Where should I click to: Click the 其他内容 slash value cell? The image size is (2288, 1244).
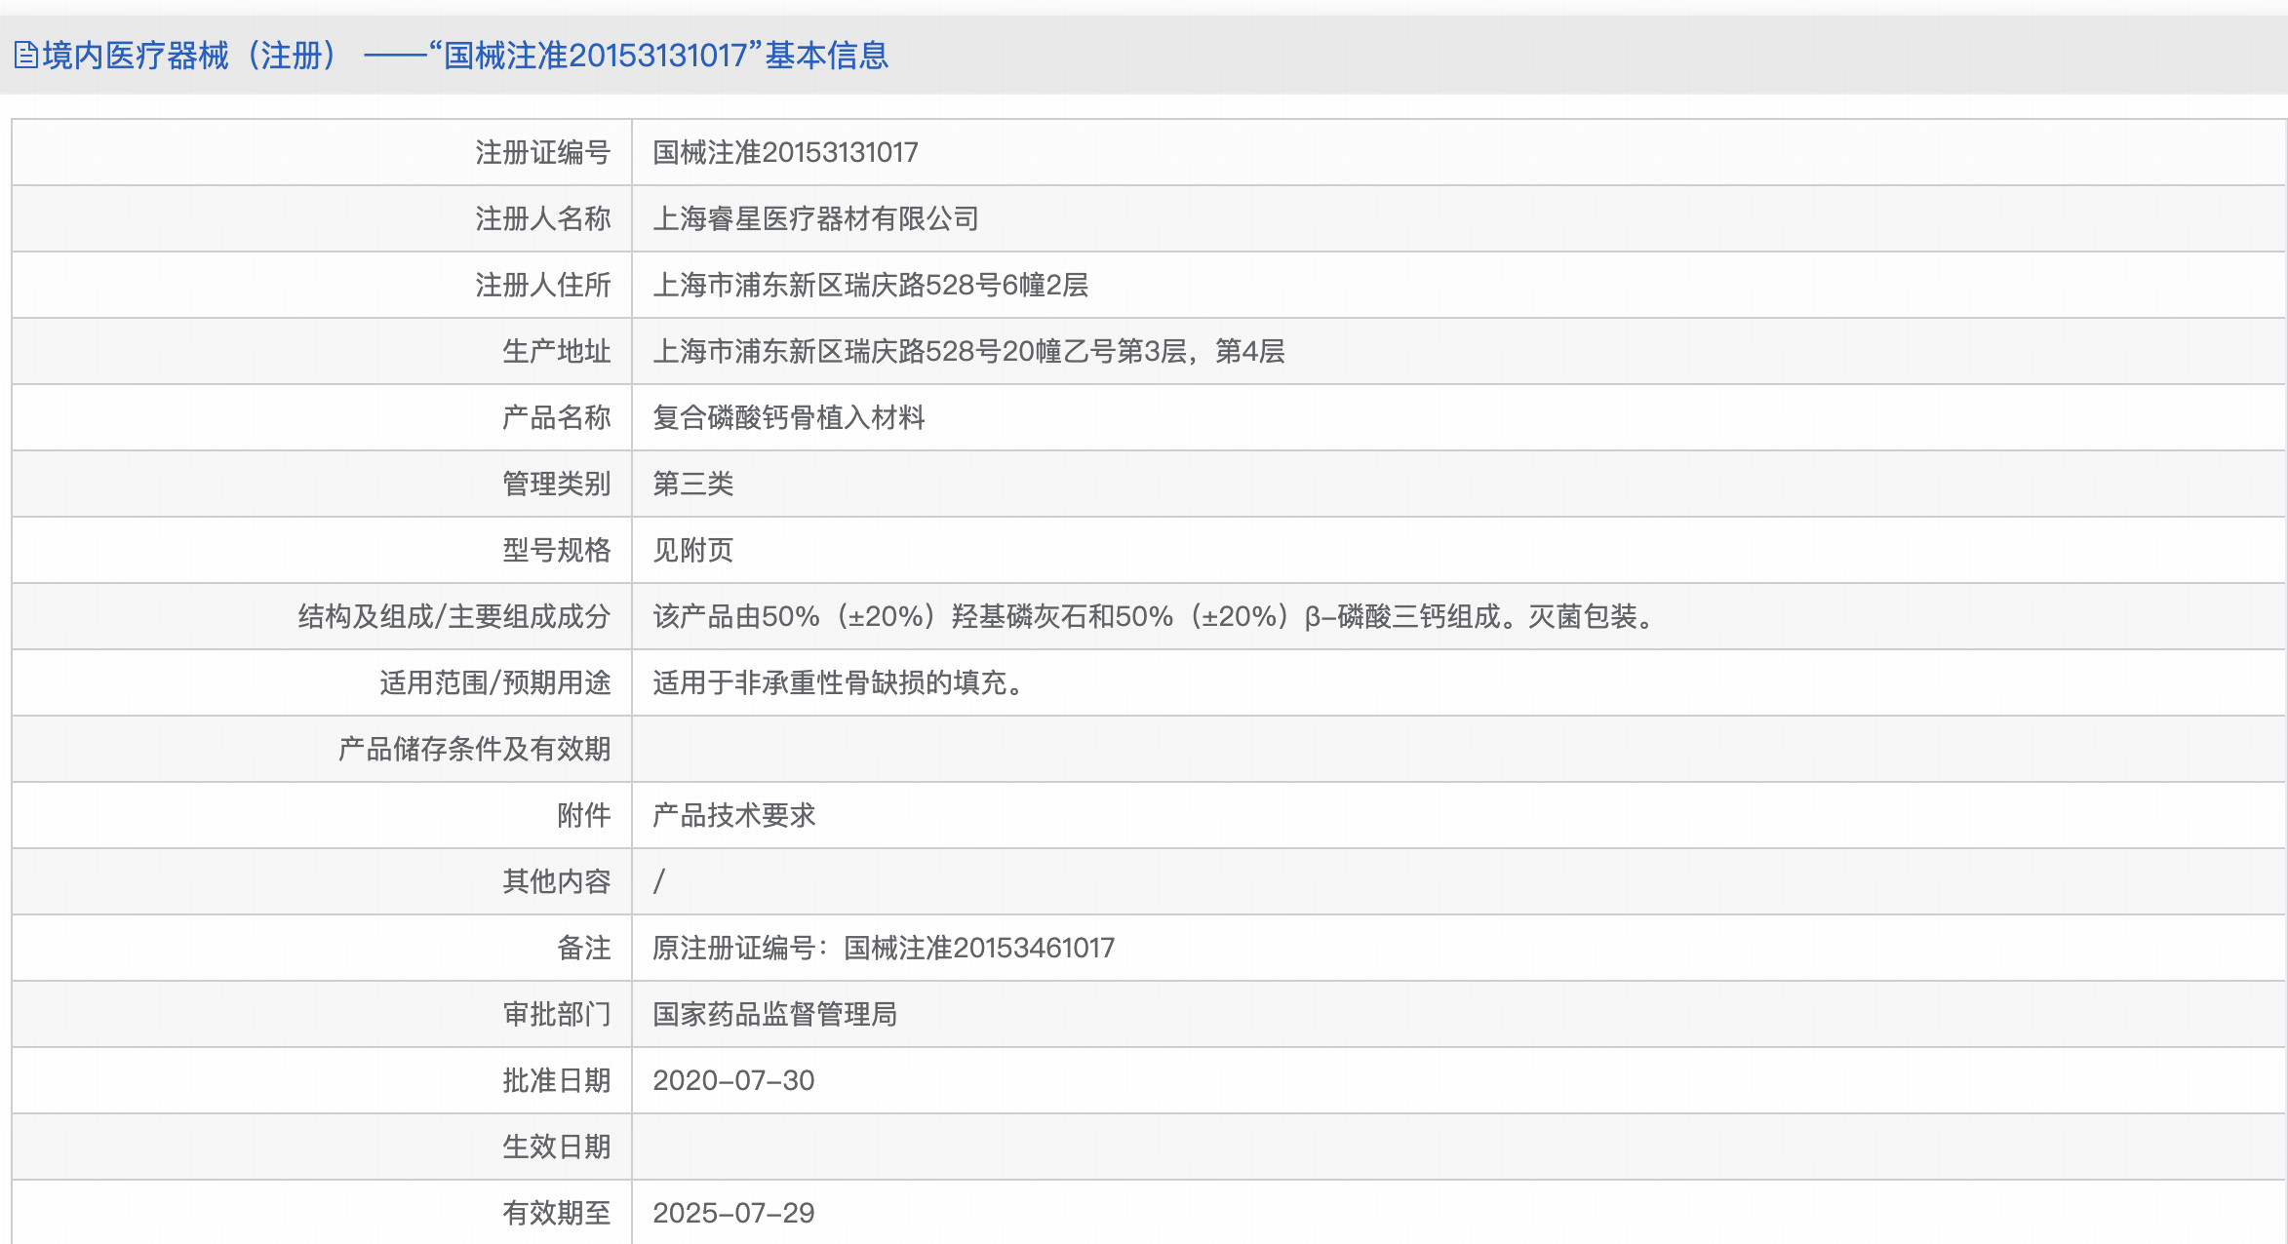click(659, 881)
